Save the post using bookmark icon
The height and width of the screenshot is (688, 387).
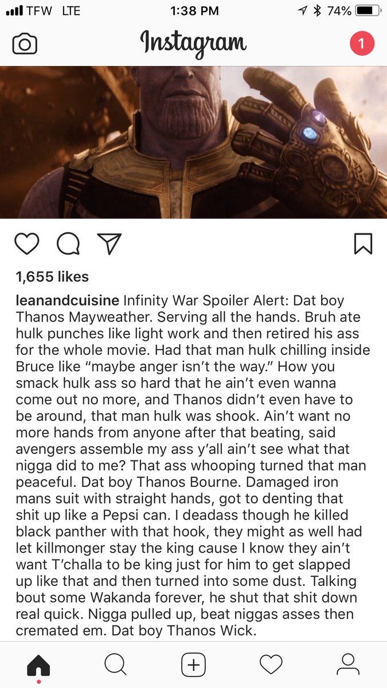click(363, 244)
